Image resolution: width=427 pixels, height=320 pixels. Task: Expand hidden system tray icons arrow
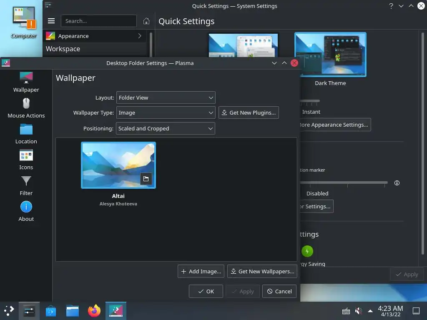click(x=370, y=311)
